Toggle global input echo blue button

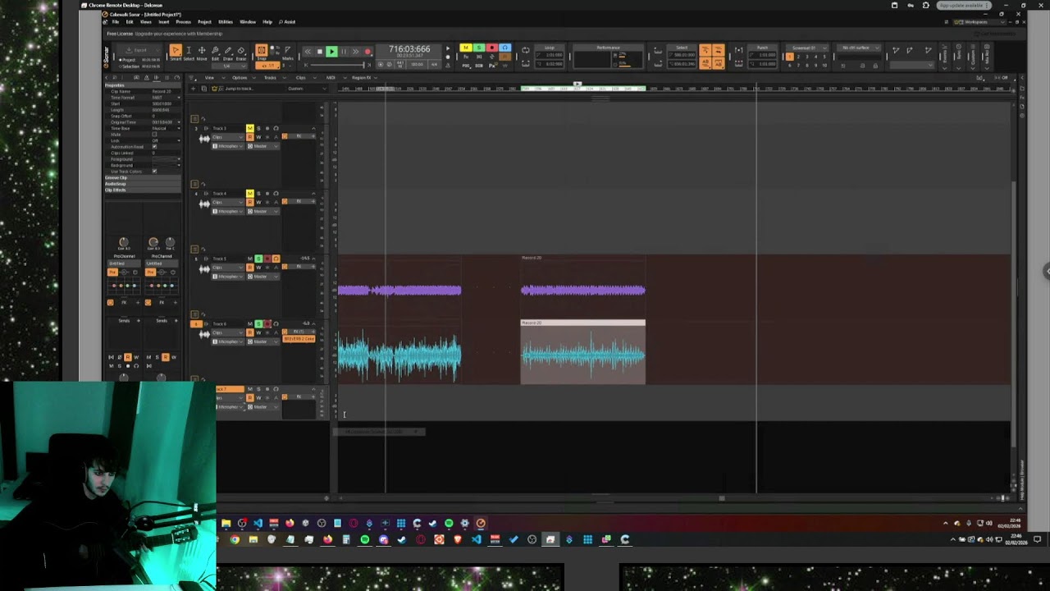pyautogui.click(x=504, y=48)
